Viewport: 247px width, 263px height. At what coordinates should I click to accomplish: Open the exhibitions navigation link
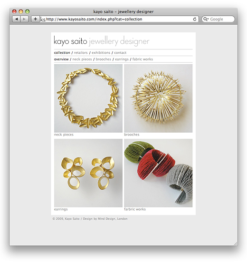(x=101, y=53)
